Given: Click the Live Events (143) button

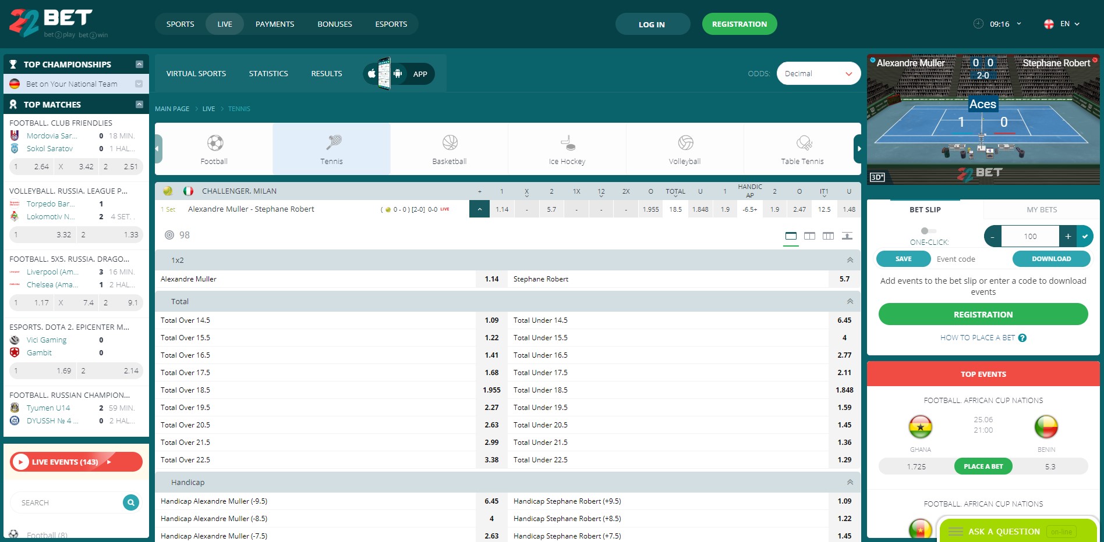Looking at the screenshot, I should tap(76, 462).
